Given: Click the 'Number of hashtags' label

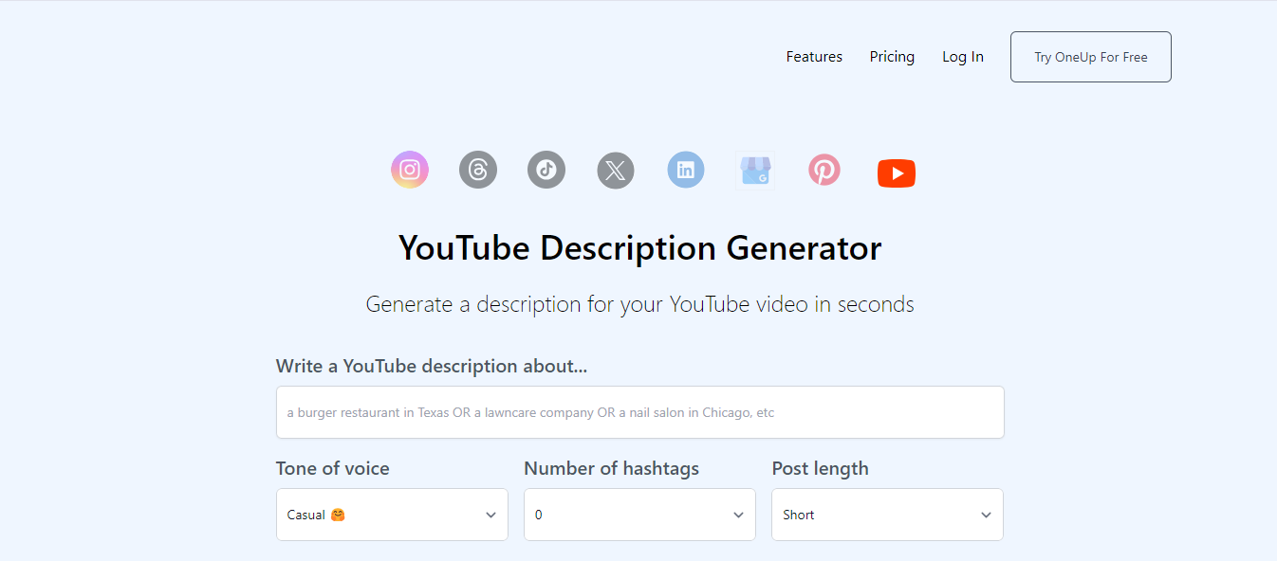Looking at the screenshot, I should 612,468.
